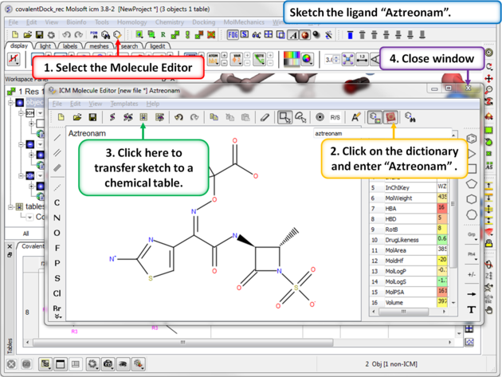Image resolution: width=502 pixels, height=377 pixels.
Task: Select the text T tool
Action: (x=472, y=309)
